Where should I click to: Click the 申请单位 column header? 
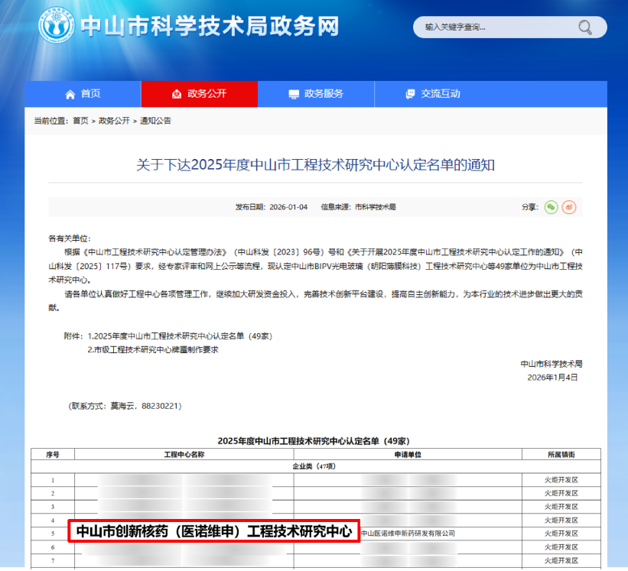click(408, 455)
